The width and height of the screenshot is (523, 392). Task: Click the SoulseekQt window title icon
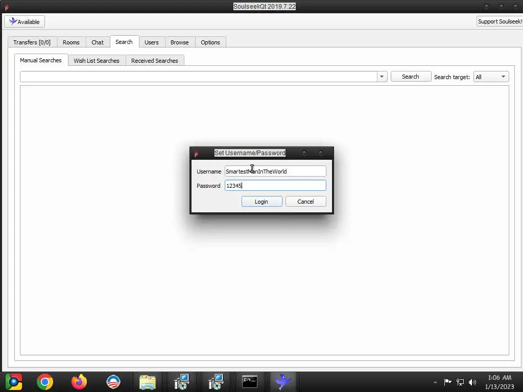(6, 6)
